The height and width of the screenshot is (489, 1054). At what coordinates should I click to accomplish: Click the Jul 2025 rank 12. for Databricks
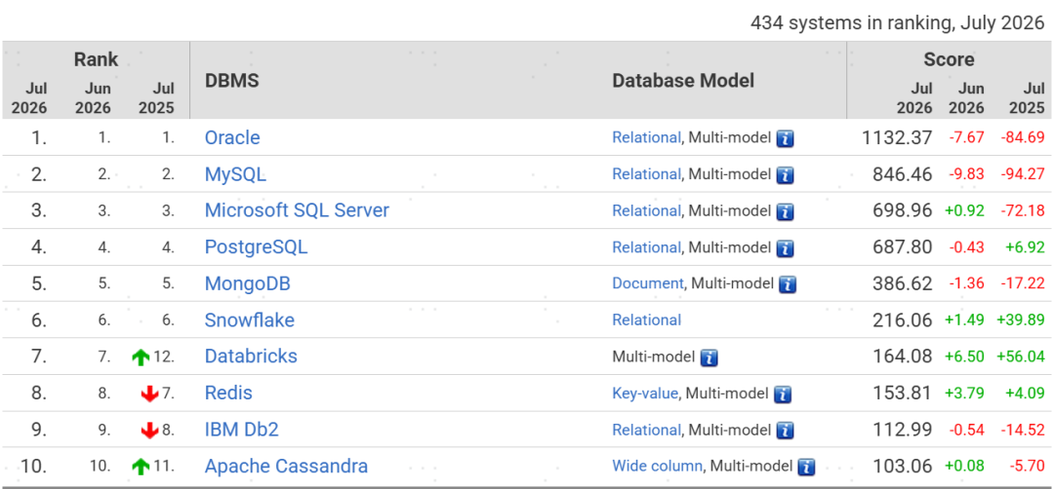click(x=164, y=357)
